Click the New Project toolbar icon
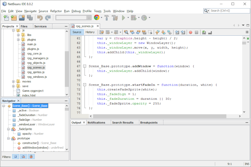The height and width of the screenshot is (167, 251). click(x=14, y=18)
